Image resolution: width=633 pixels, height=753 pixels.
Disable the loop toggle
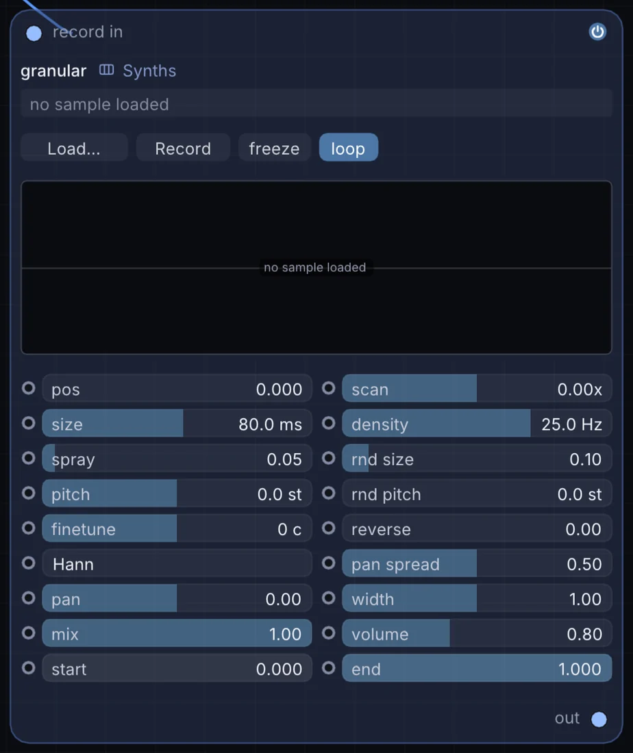click(349, 148)
